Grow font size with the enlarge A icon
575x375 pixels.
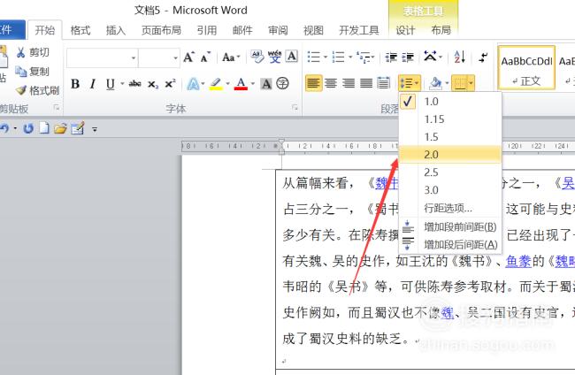pyautogui.click(x=188, y=57)
